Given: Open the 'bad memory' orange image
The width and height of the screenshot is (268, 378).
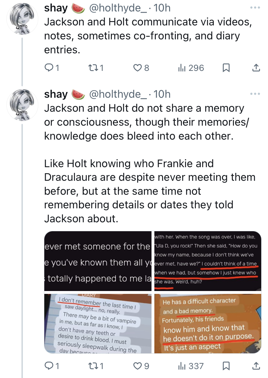Looking at the screenshot, I should point(208,324).
